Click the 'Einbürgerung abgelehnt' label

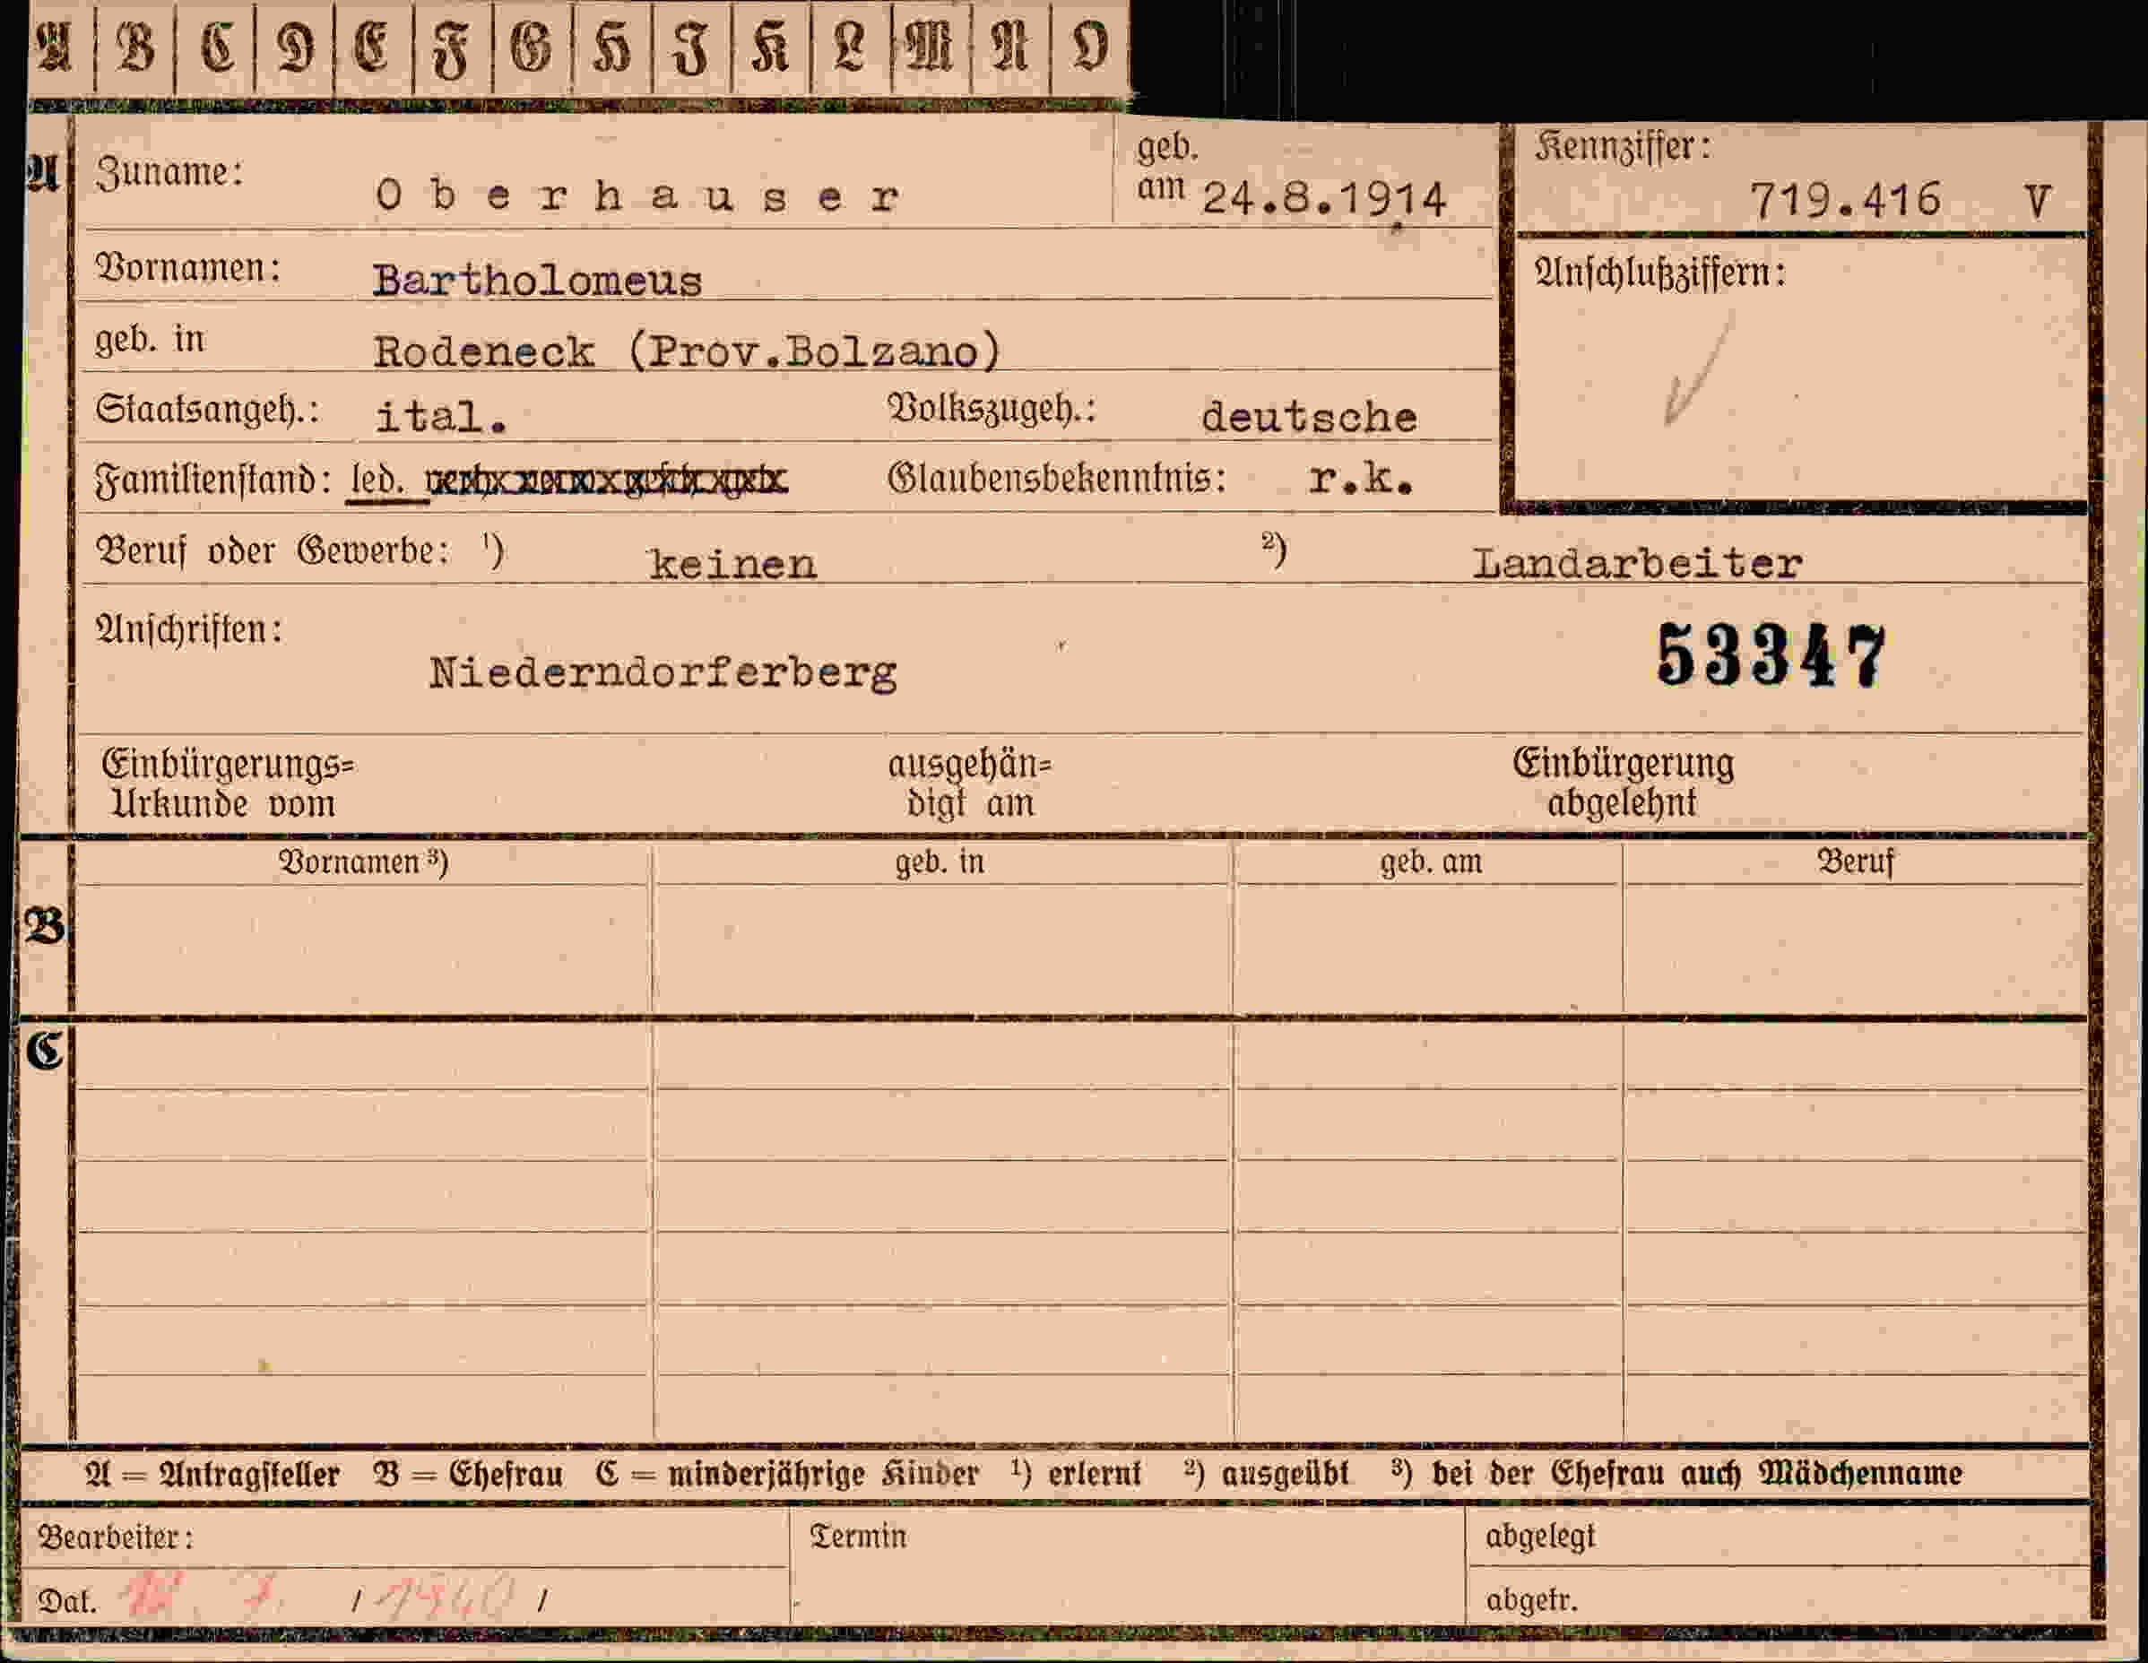[1623, 783]
